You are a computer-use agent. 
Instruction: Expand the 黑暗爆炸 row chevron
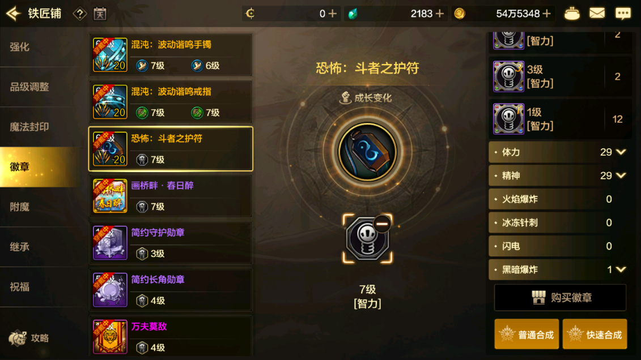coord(621,269)
